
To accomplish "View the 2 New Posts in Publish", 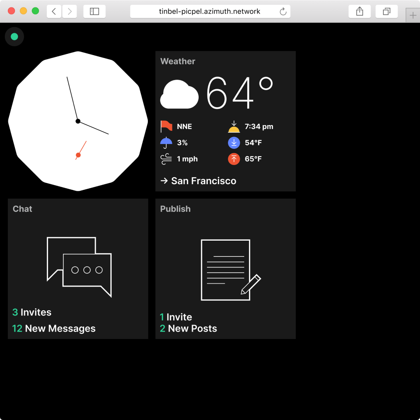I will pyautogui.click(x=188, y=329).
